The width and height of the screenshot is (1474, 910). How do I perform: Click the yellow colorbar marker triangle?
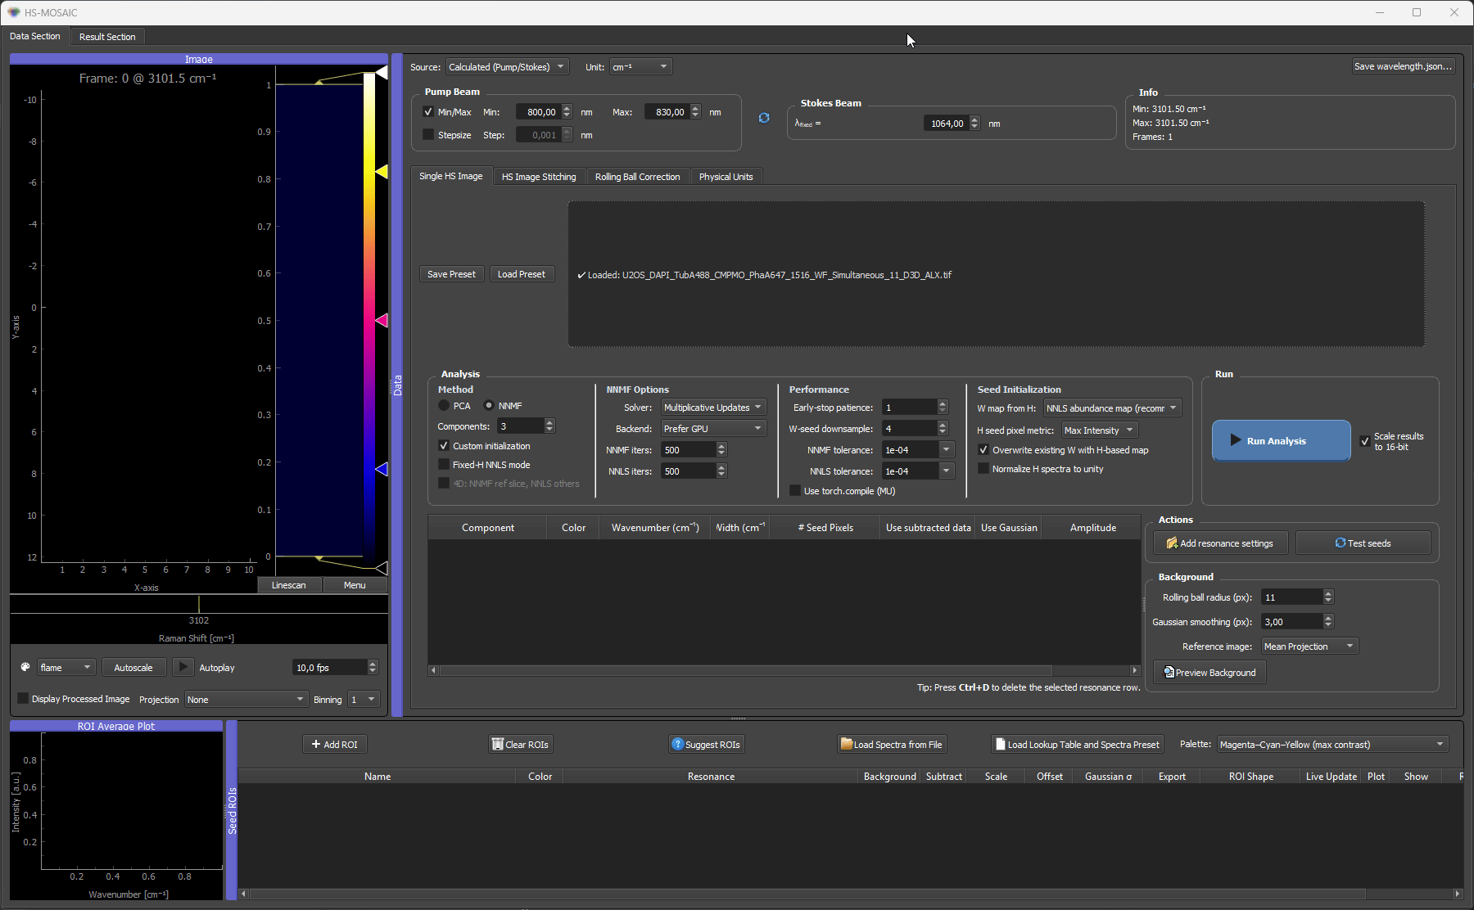click(382, 171)
